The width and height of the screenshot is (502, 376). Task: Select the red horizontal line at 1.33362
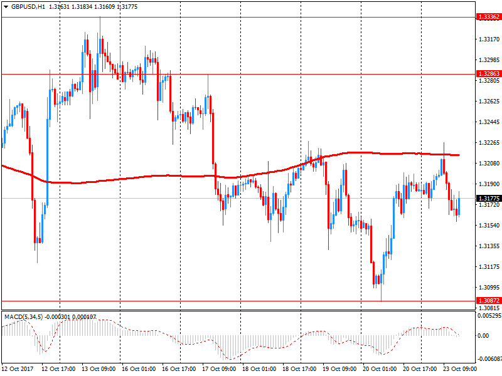(238, 18)
